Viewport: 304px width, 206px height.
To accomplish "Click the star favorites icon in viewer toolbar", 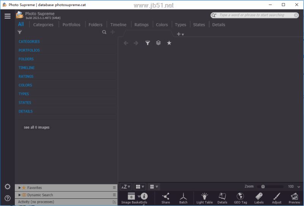I will [x=169, y=43].
